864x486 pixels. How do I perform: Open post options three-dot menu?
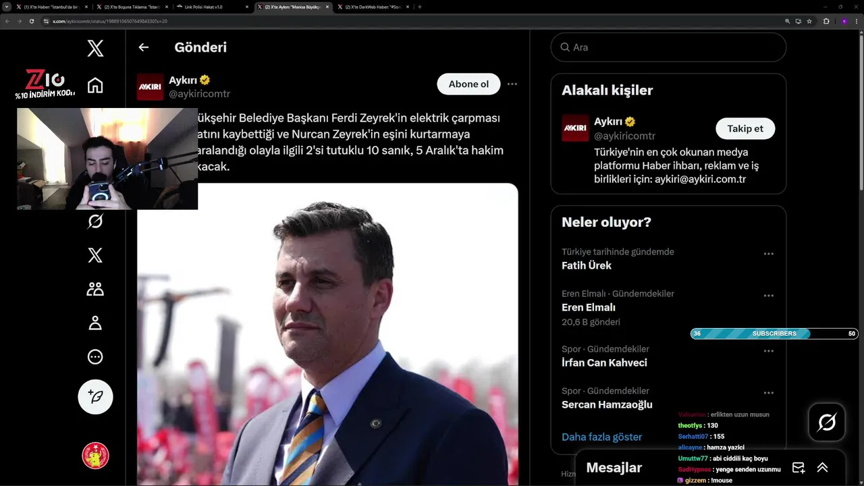512,84
